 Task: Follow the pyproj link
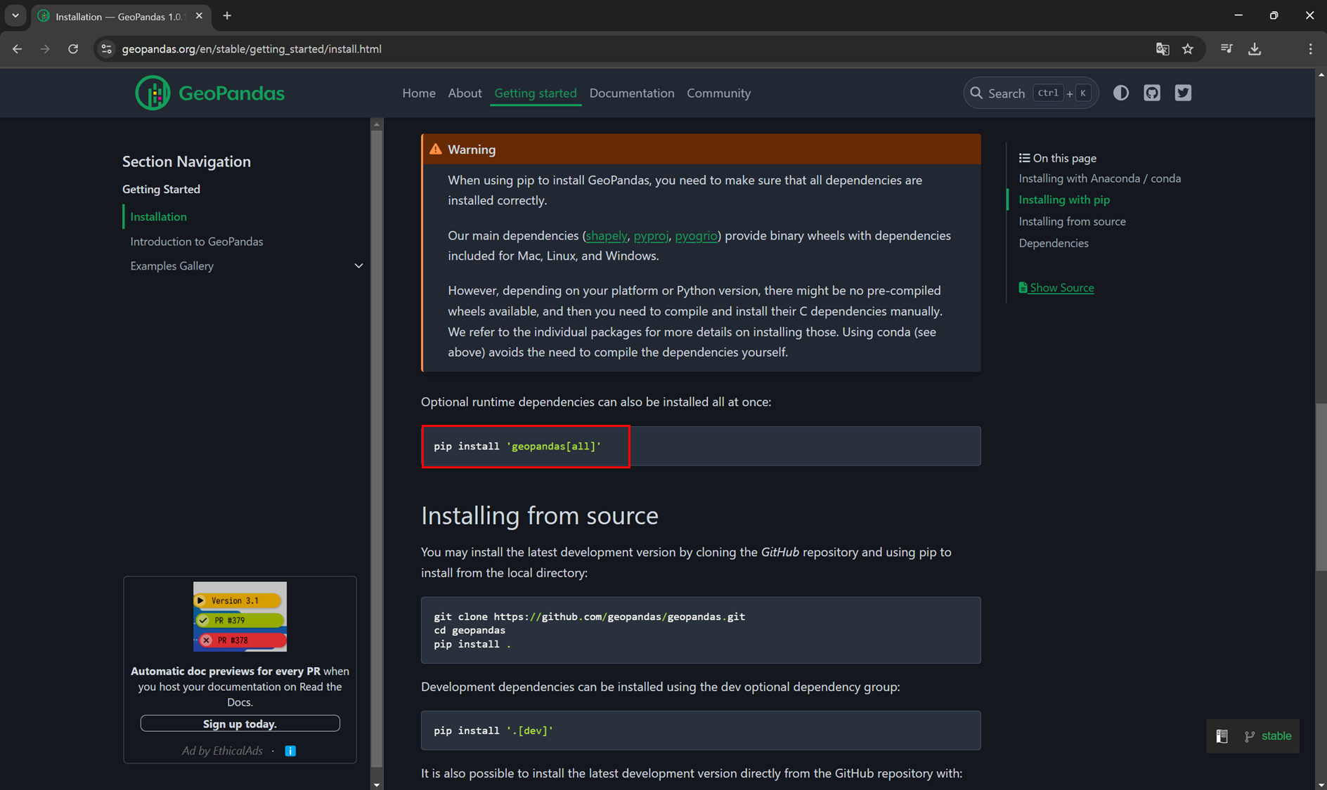click(651, 235)
